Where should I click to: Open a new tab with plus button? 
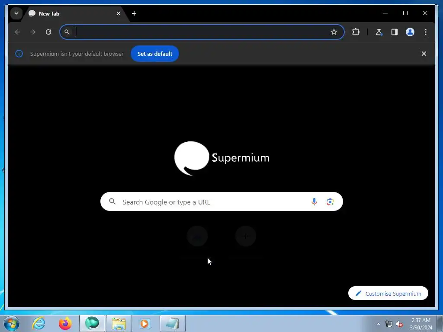point(134,13)
